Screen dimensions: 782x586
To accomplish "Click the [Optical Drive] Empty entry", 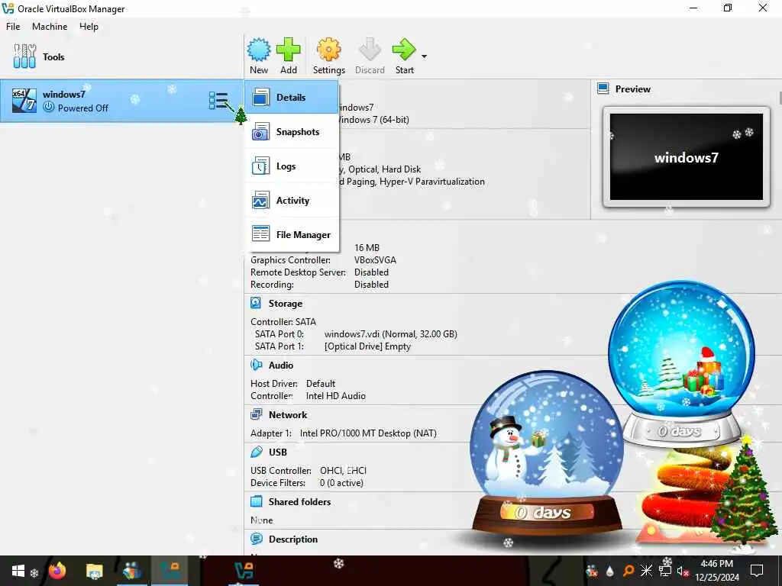I will [367, 346].
